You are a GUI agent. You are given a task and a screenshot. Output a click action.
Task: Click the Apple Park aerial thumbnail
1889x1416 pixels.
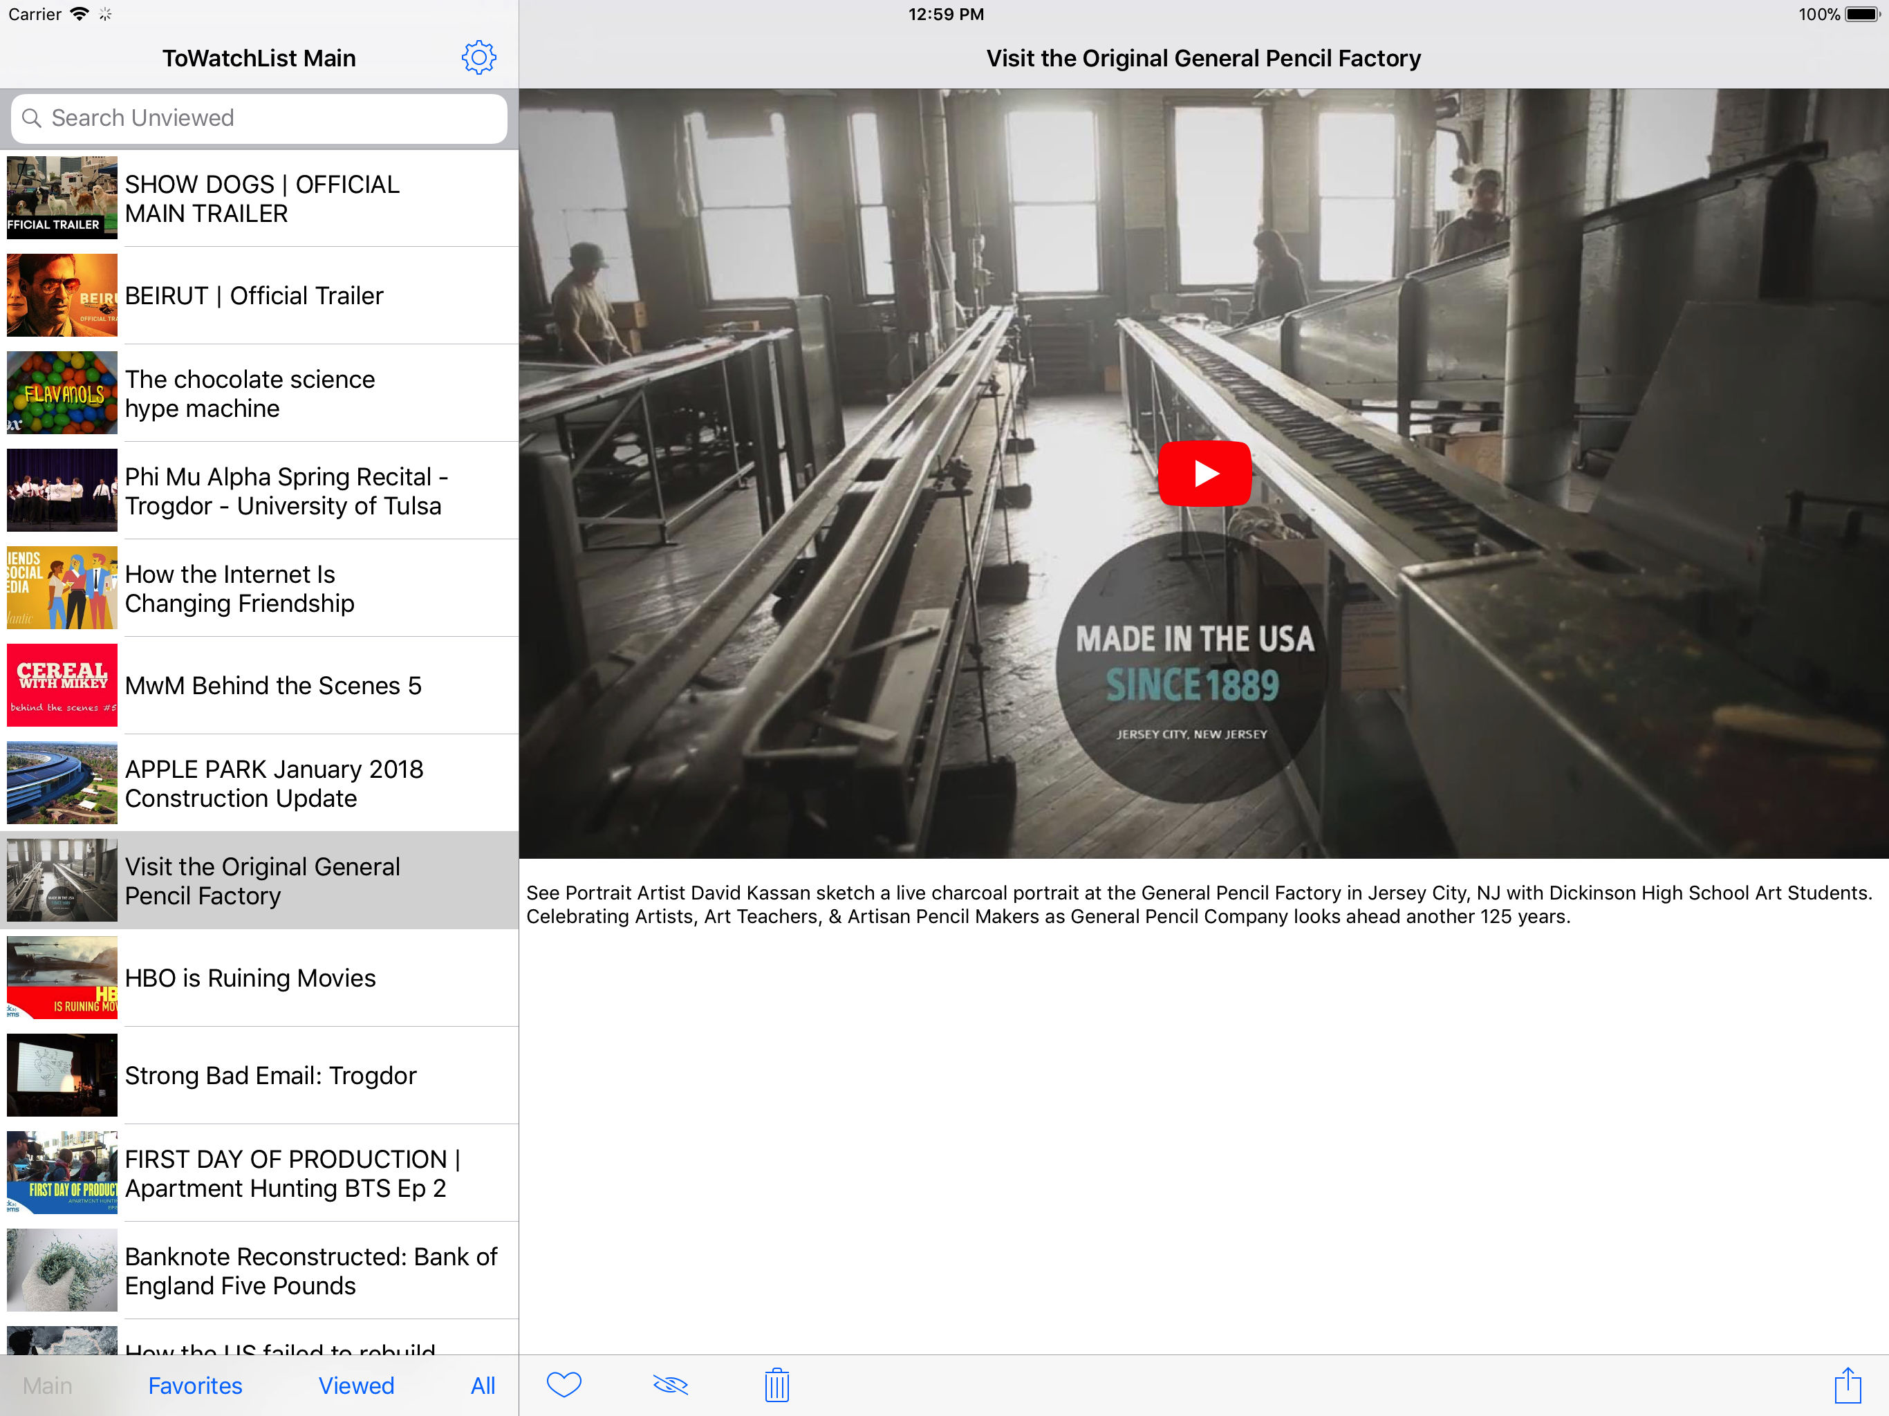(x=62, y=782)
